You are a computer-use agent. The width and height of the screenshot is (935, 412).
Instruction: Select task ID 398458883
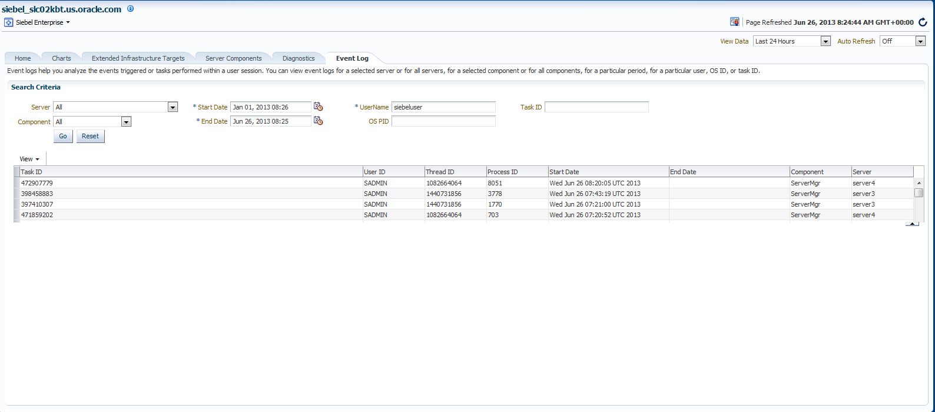pyautogui.click(x=37, y=194)
